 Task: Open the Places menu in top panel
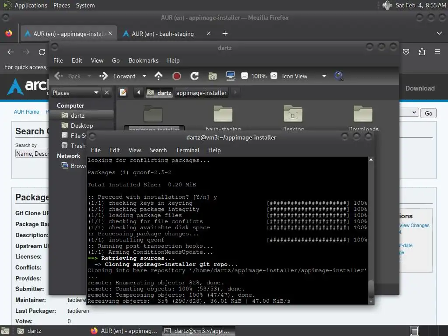pyautogui.click(x=62, y=5)
